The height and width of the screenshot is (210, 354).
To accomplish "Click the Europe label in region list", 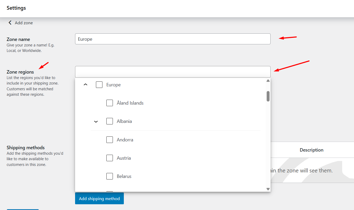I will click(x=113, y=85).
